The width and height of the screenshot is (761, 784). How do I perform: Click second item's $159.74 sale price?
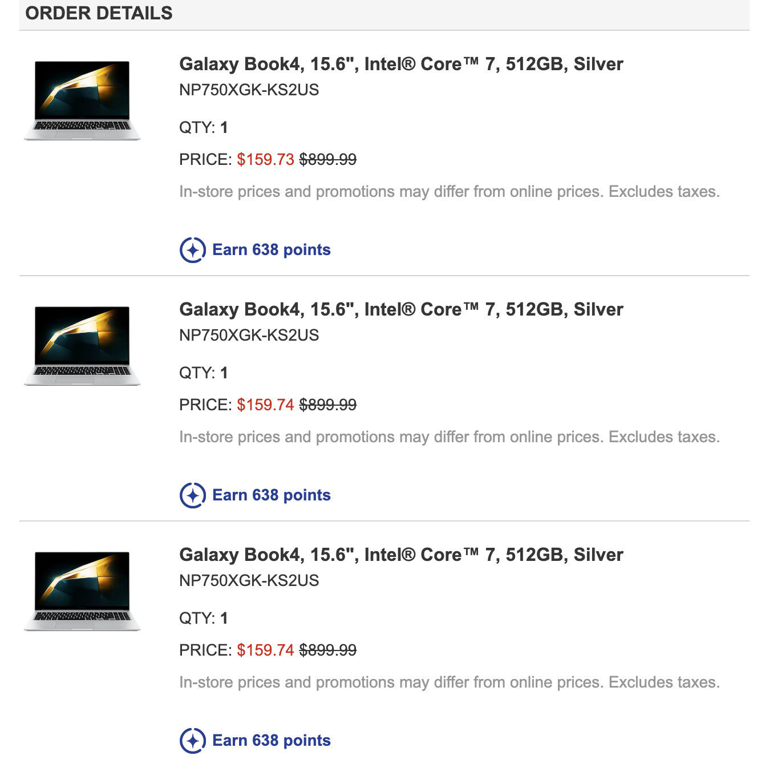tap(265, 405)
